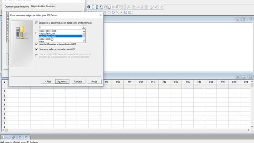
Task: Click the three-column worksheet toolbar icon
Action: [114, 7]
